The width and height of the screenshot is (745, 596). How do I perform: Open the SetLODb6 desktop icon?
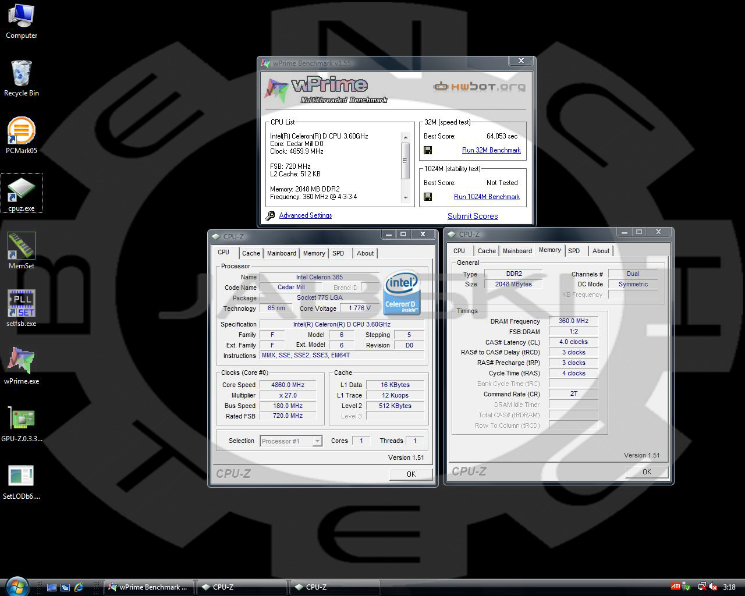tap(22, 482)
